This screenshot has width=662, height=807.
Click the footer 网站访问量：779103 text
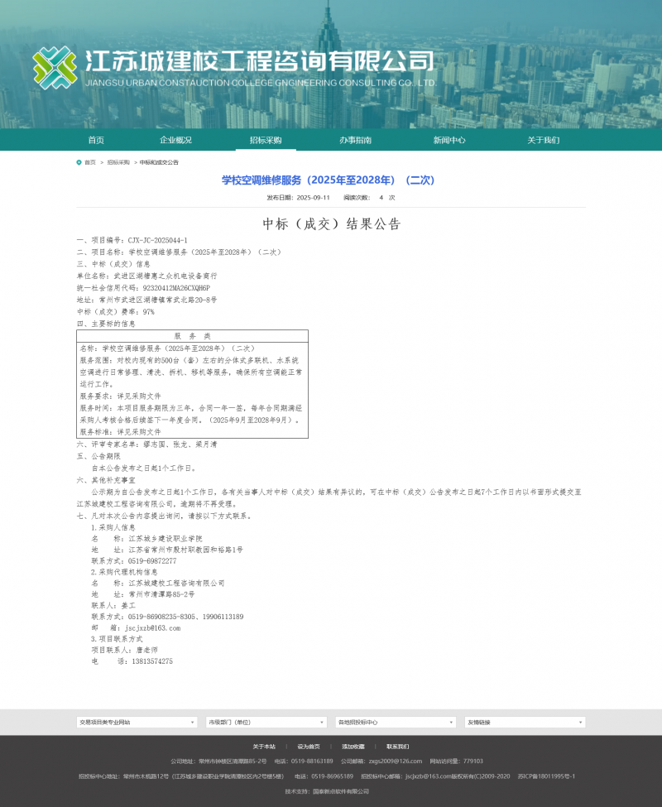(x=457, y=761)
